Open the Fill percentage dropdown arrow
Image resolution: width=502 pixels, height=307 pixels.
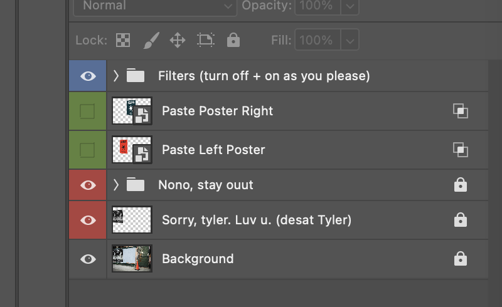[351, 41]
